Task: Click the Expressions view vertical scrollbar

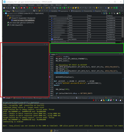Action: coord(122,27)
